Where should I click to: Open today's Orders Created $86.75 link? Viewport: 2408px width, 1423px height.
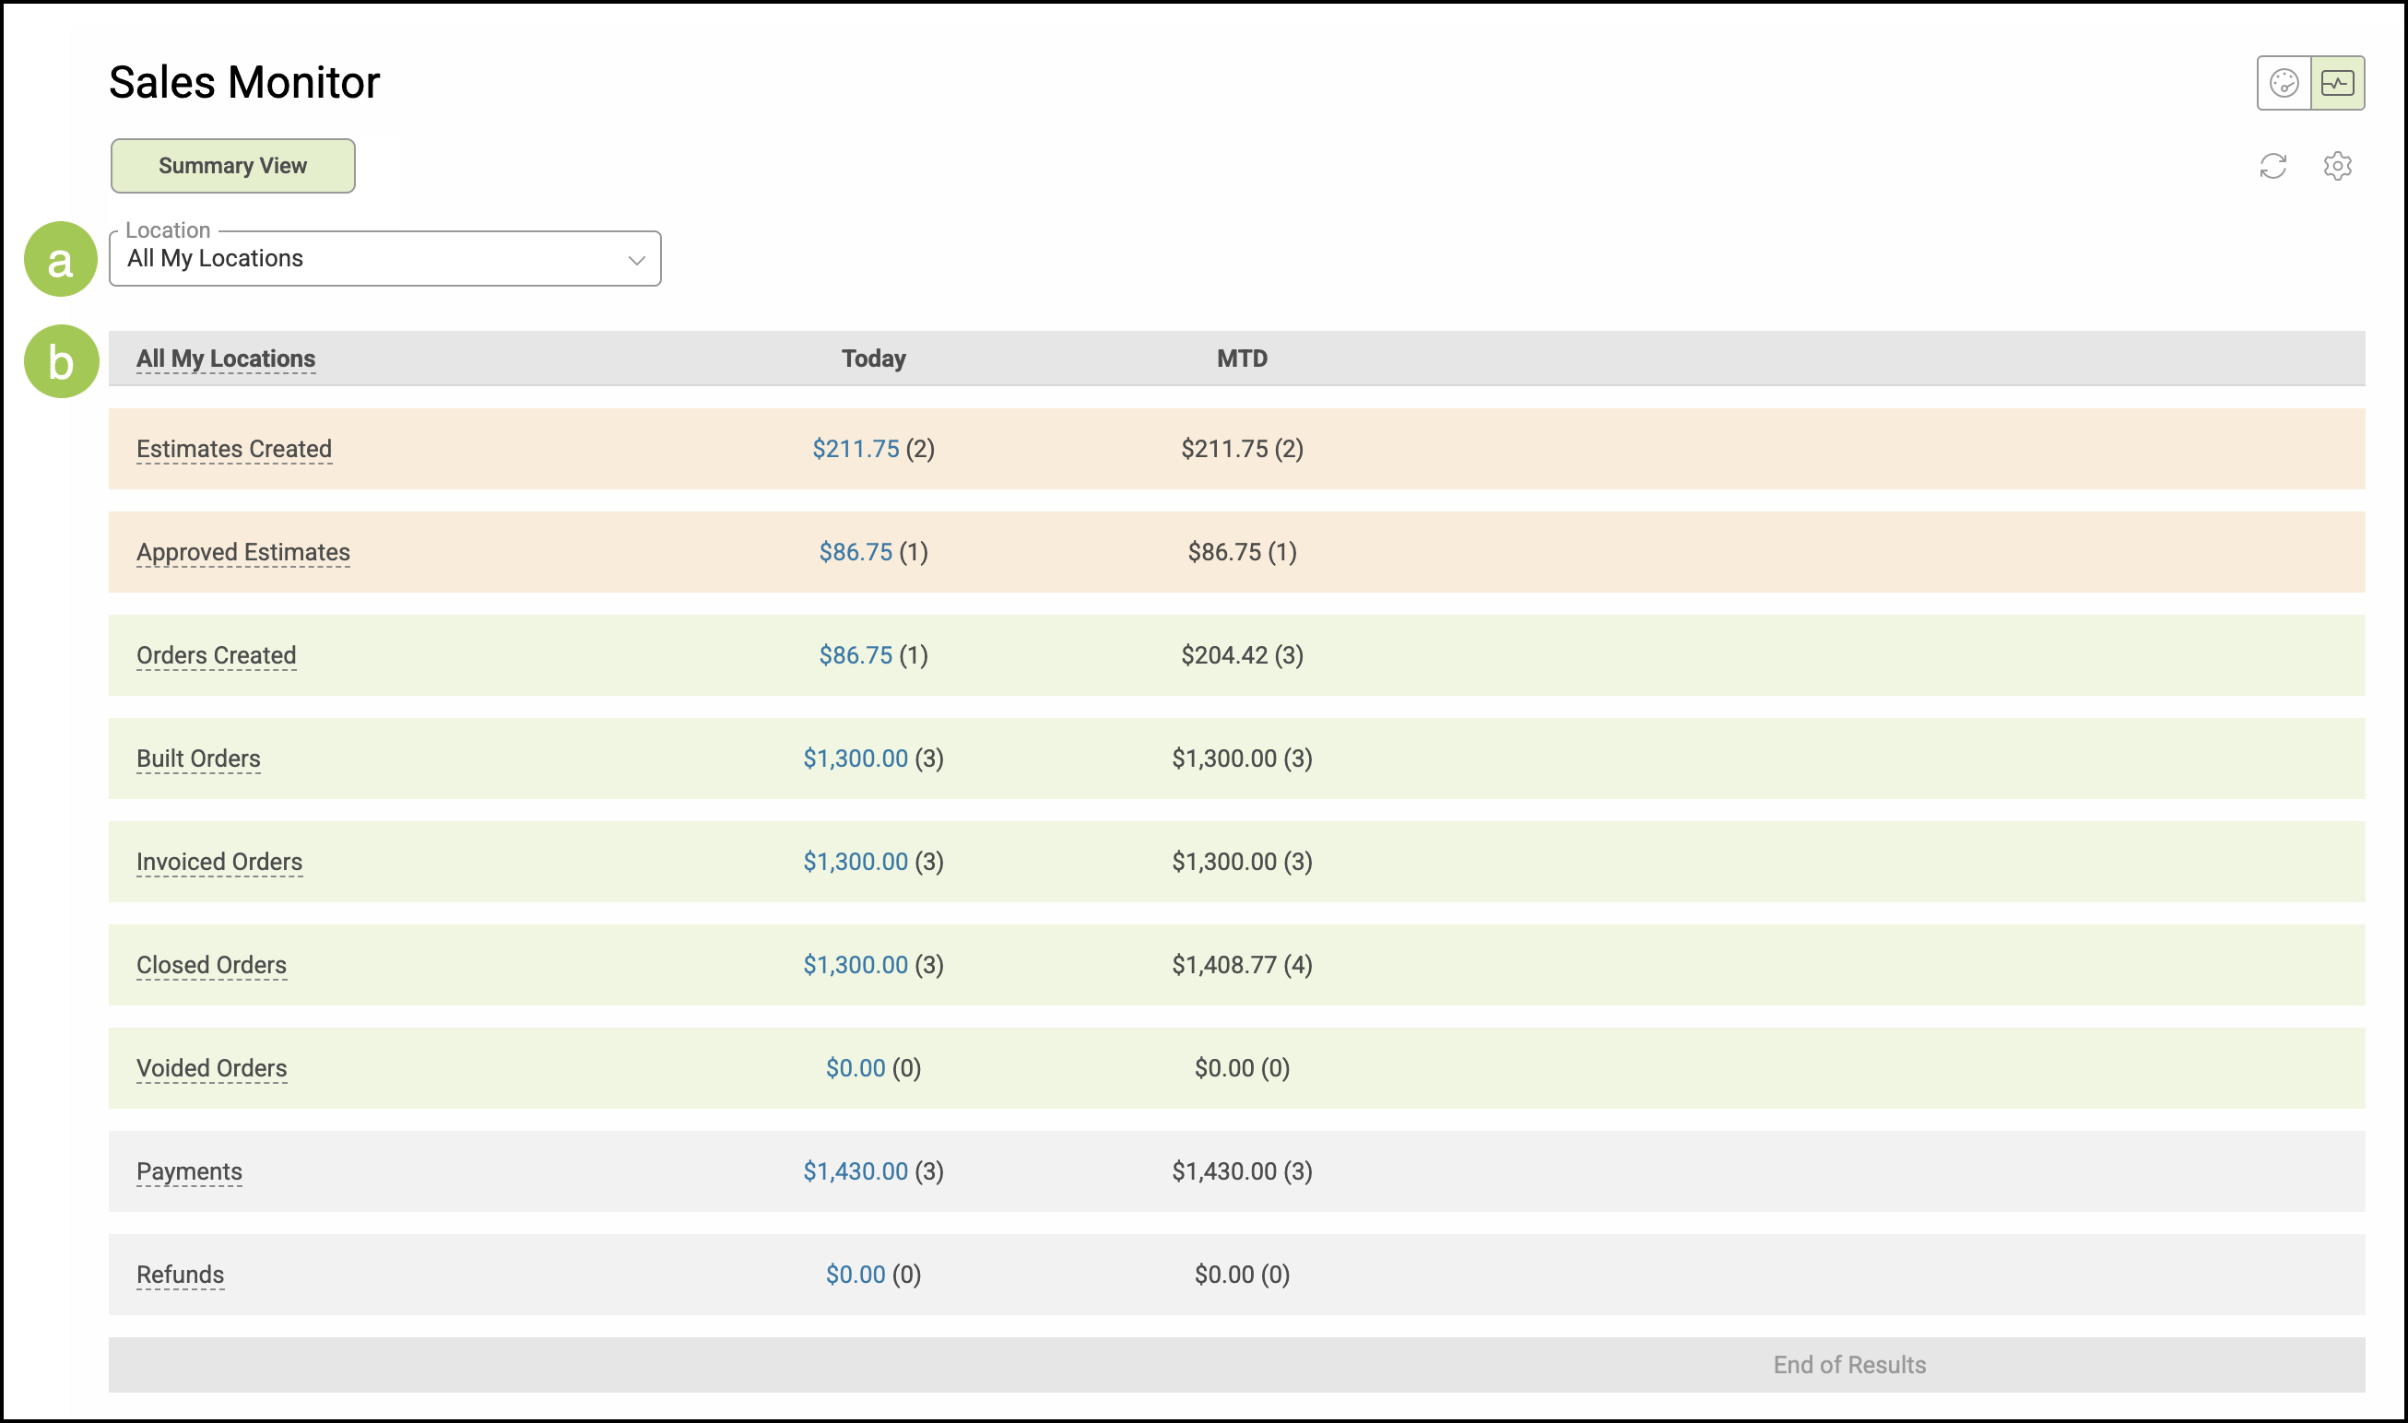tap(856, 655)
